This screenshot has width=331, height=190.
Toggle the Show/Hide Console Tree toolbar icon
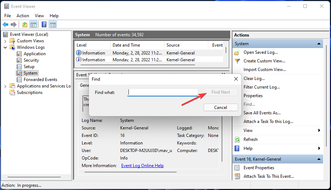coord(33,25)
